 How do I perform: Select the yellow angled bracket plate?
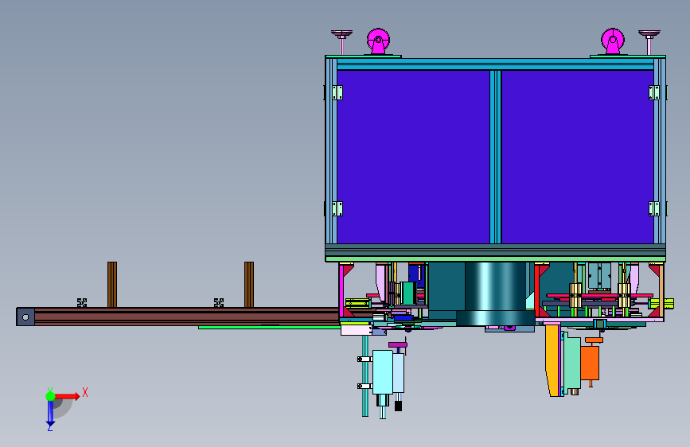tap(552, 360)
